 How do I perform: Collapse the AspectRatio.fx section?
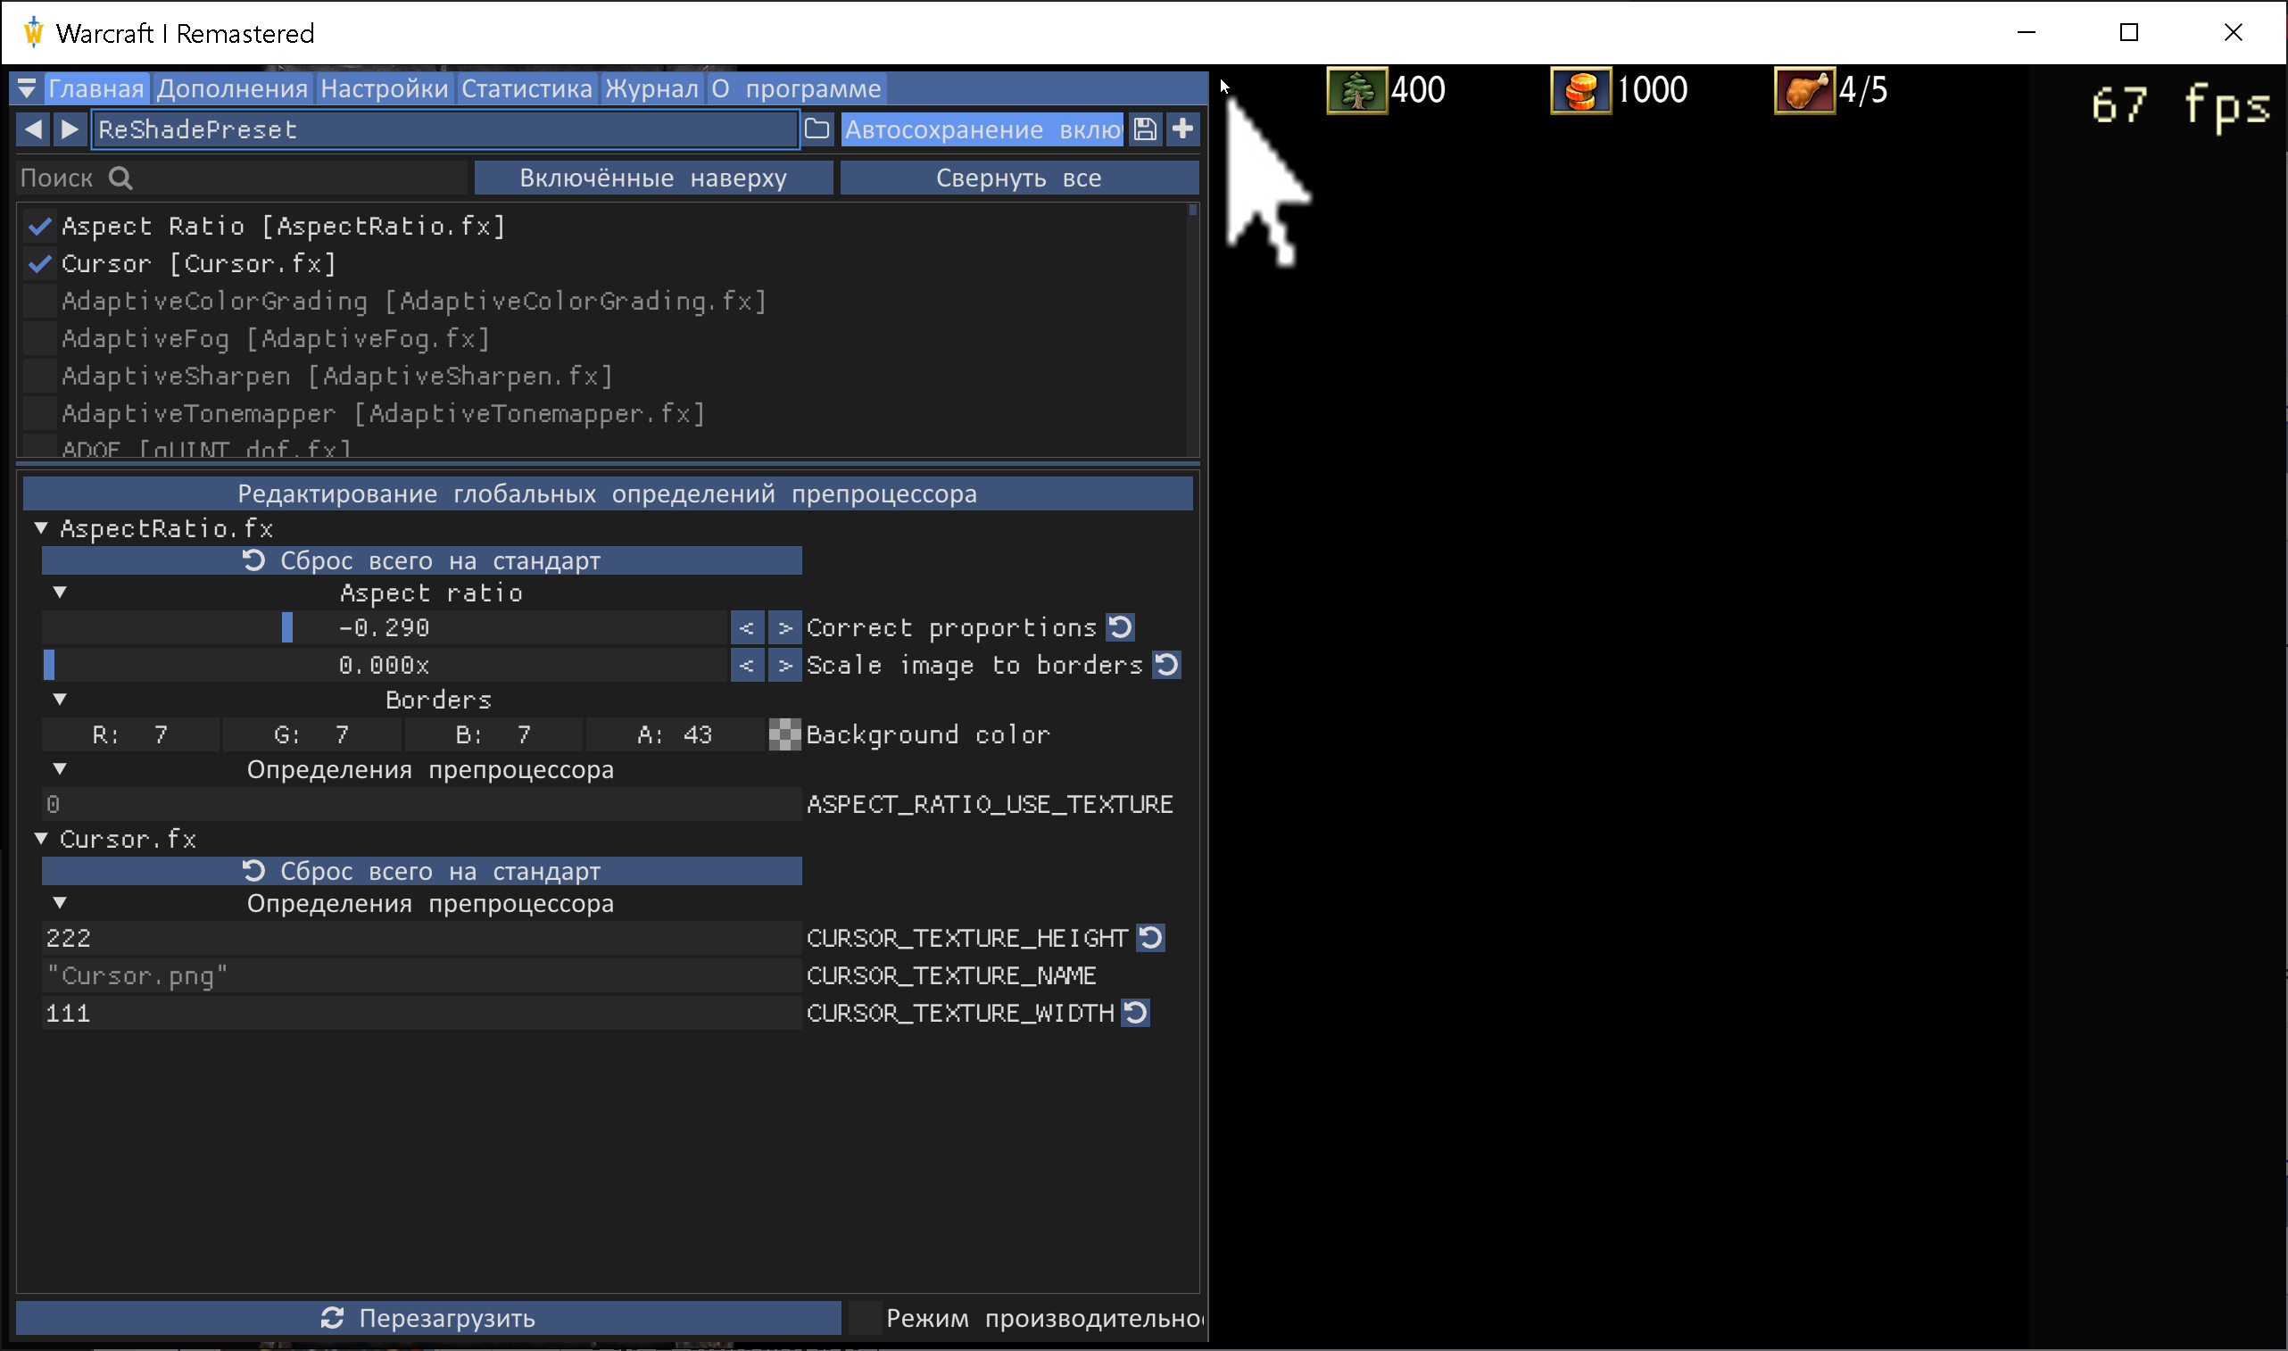coord(41,528)
